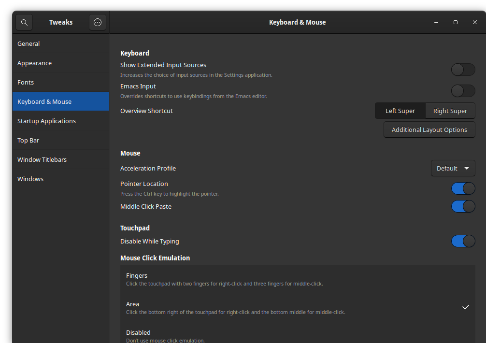Turn off Middle Click Paste
The height and width of the screenshot is (343, 486).
click(x=462, y=206)
